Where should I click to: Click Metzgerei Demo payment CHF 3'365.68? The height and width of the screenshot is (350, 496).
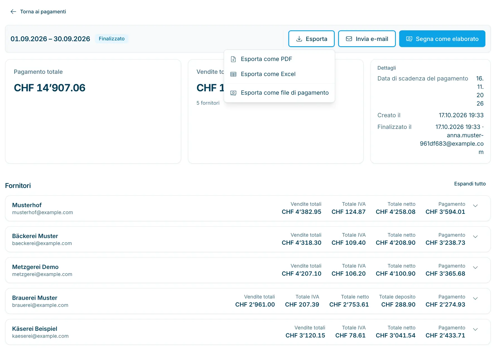coord(445,274)
